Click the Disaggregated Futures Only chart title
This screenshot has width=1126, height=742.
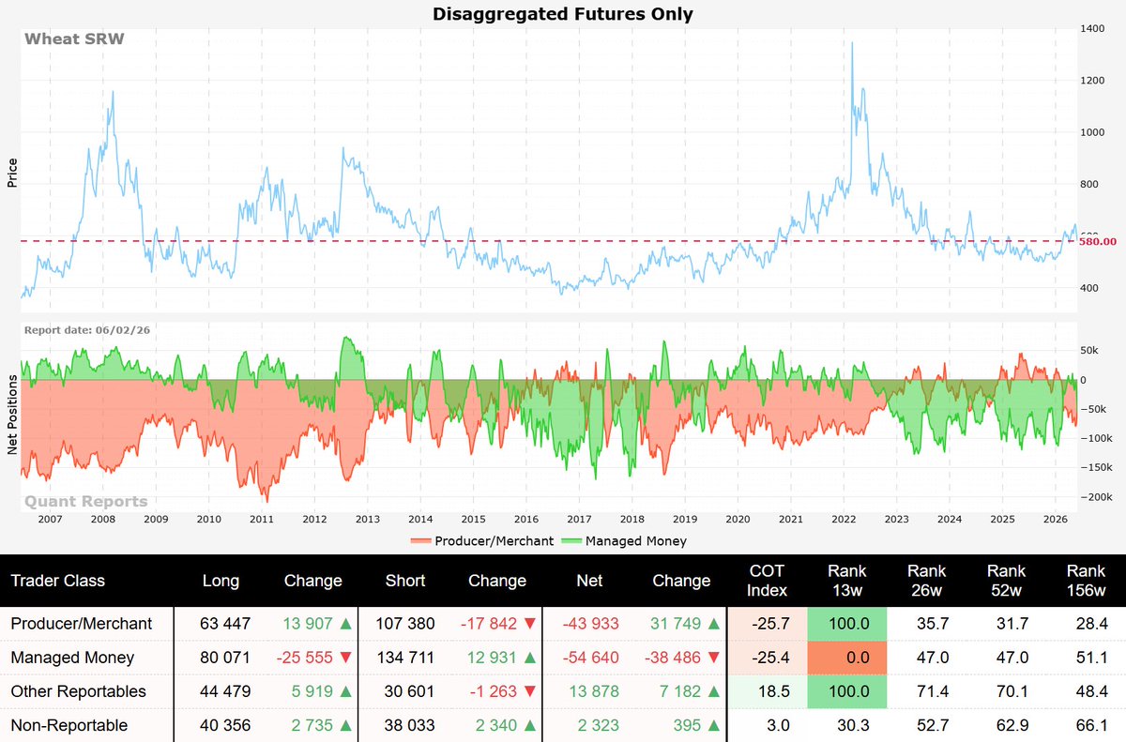tap(563, 14)
